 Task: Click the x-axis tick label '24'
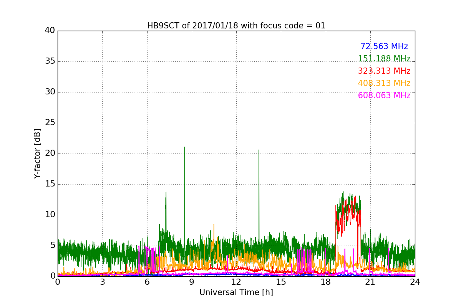[415, 282]
